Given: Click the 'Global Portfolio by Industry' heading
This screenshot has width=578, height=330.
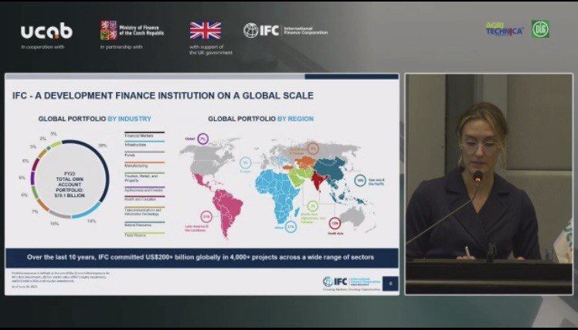Looking at the screenshot, I should (95, 119).
